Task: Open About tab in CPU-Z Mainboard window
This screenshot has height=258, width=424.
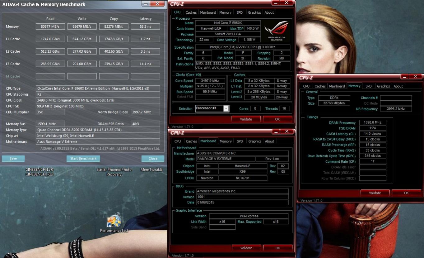Action: coord(269,141)
